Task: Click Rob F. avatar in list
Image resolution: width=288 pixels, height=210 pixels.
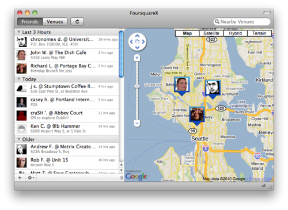Action: pyautogui.click(x=21, y=162)
